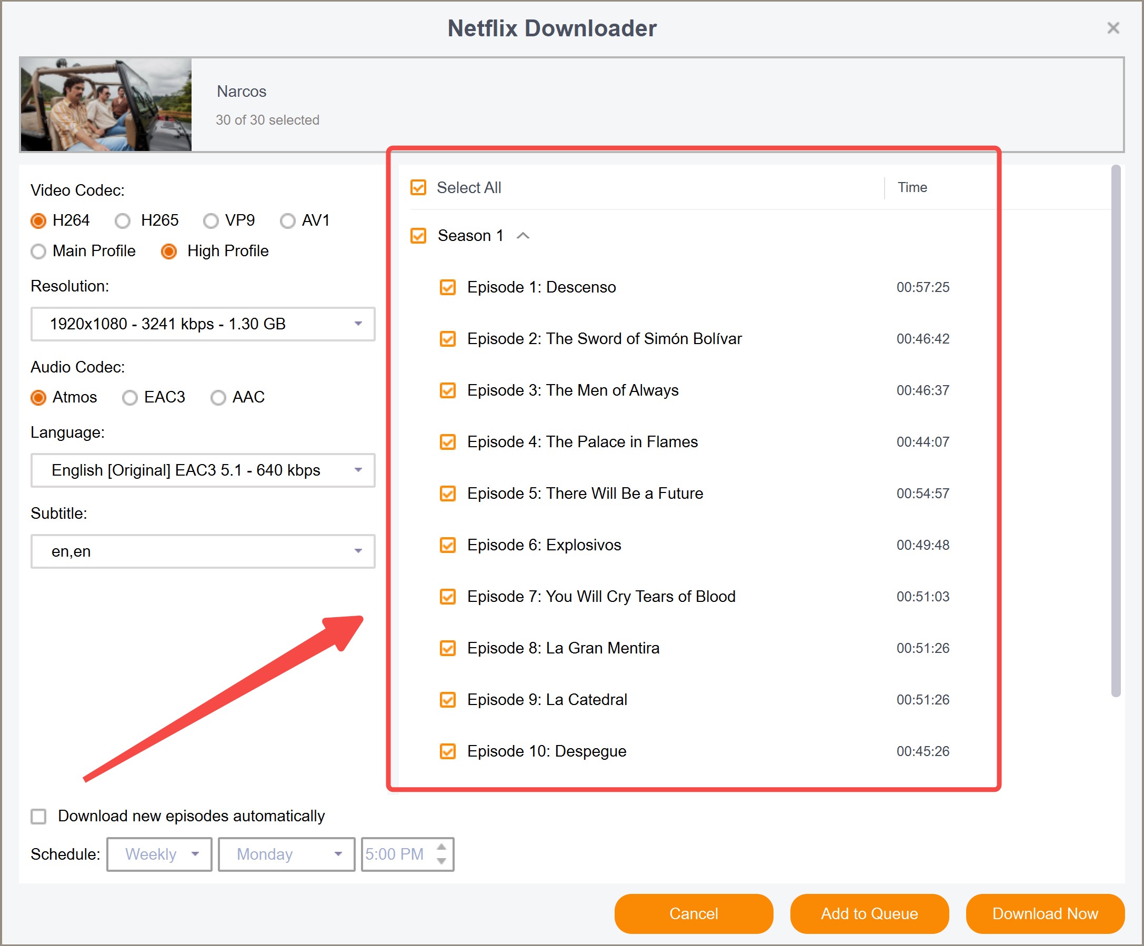Select AV1 video codec

click(288, 220)
